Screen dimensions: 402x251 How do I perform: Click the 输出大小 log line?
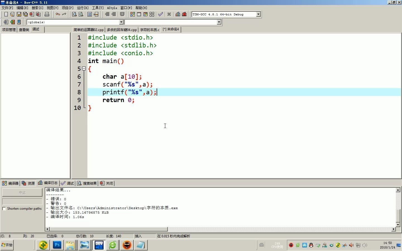pyautogui.click(x=77, y=213)
